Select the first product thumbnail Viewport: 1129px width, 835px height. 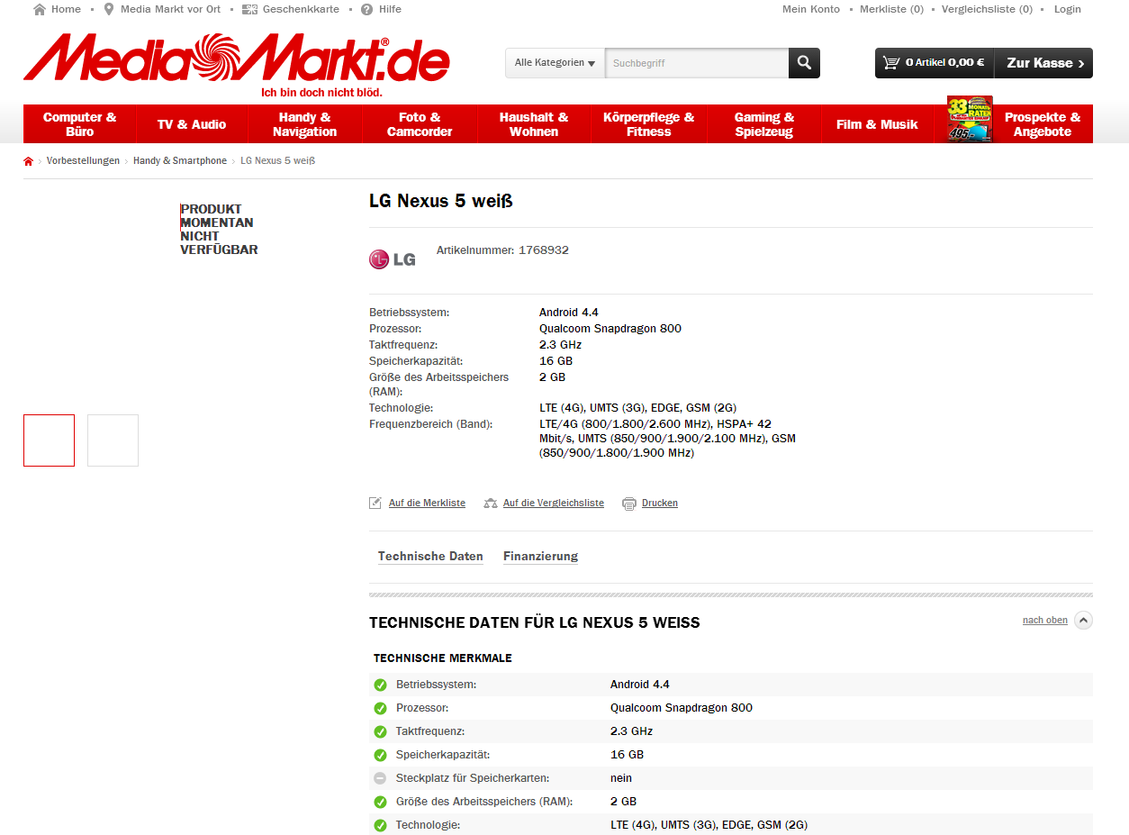[x=49, y=440]
